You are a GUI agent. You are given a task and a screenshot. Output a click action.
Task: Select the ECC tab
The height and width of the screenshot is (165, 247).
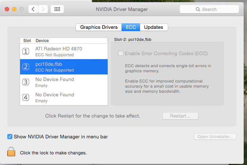131,27
